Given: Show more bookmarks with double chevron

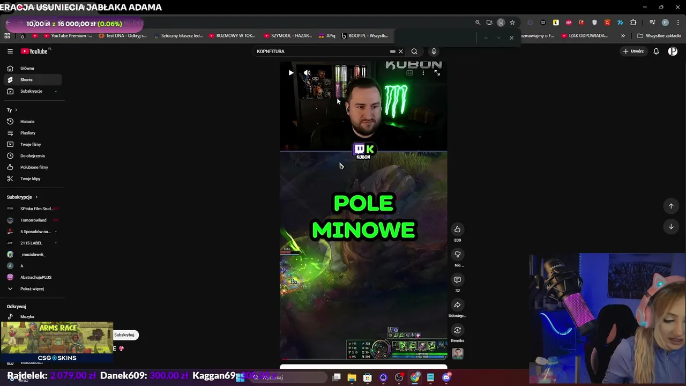Looking at the screenshot, I should 623,36.
